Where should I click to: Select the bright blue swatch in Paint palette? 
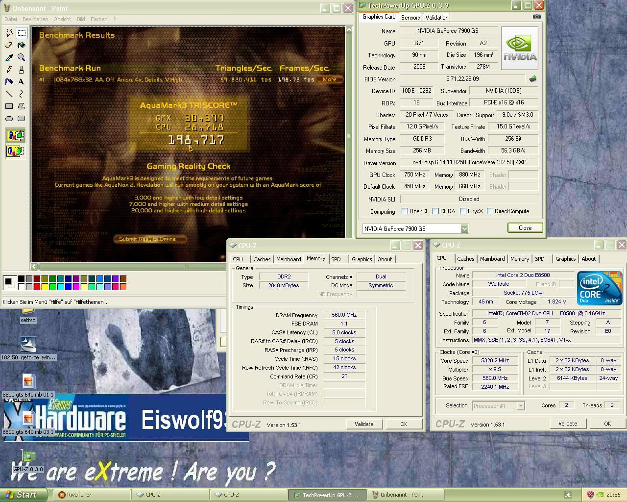tap(68, 286)
